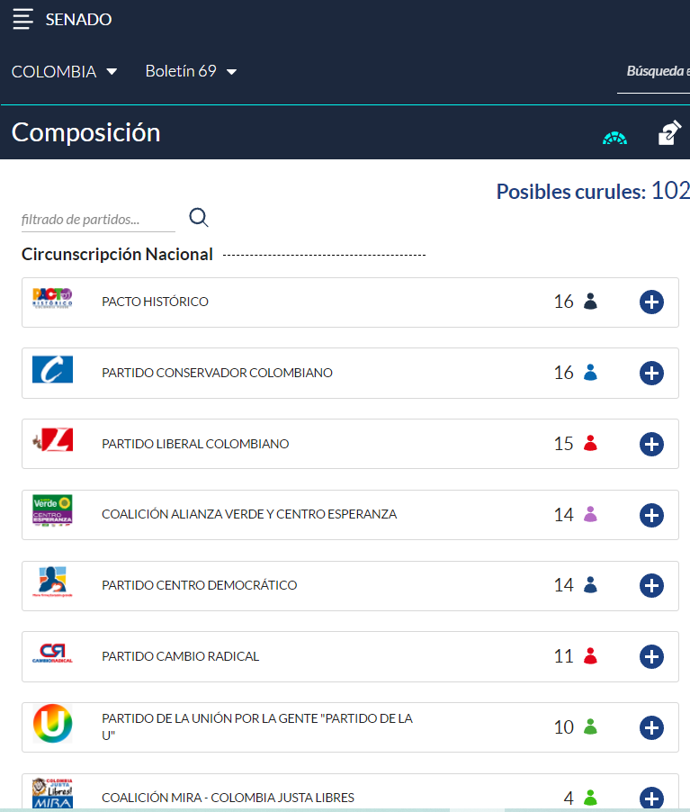This screenshot has width=690, height=812.
Task: Expand Partido Liberal Colombiano plus button
Action: [651, 444]
